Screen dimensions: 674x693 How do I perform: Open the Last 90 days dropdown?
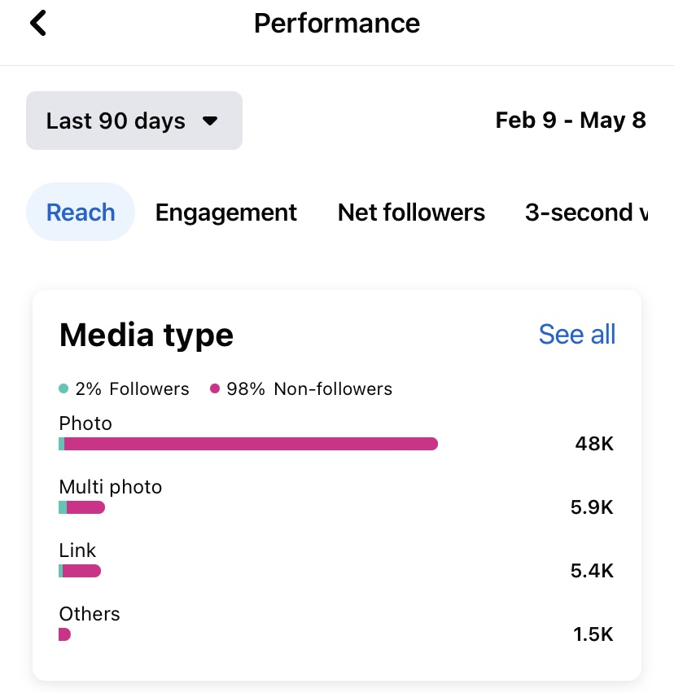point(133,121)
